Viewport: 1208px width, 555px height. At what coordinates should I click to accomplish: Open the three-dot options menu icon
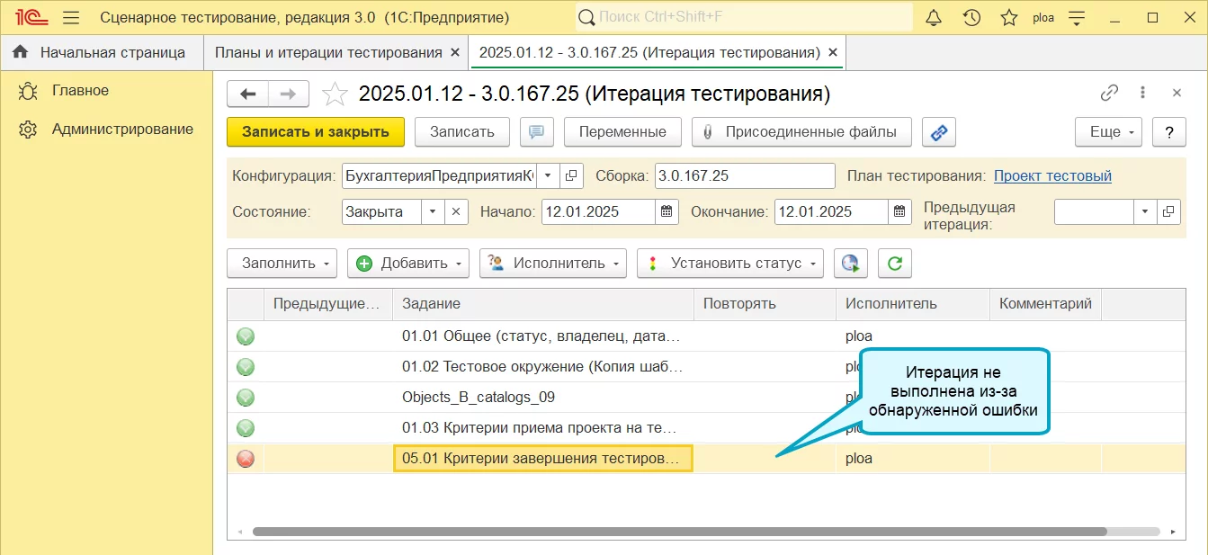1142,93
